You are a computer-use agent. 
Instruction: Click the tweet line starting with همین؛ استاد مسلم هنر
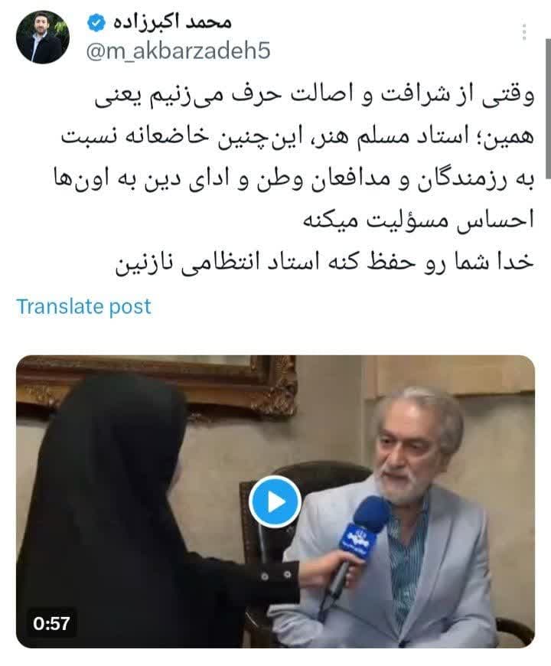[298, 137]
